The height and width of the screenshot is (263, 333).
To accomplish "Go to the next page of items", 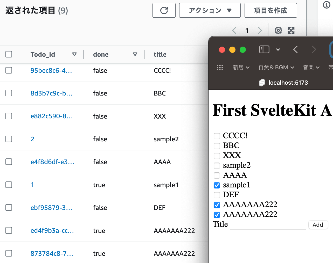I will coord(260,30).
